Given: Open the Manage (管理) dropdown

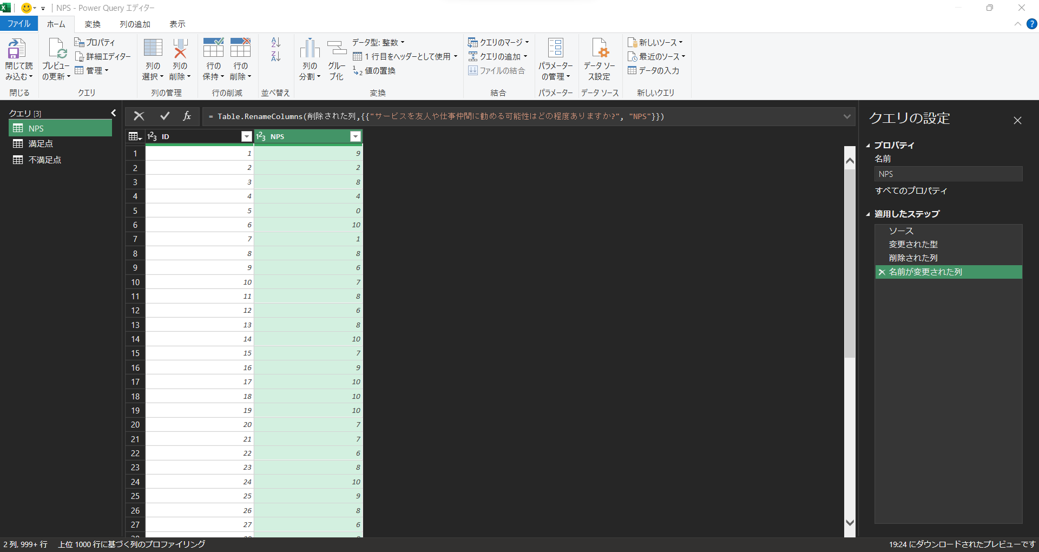Looking at the screenshot, I should 91,70.
